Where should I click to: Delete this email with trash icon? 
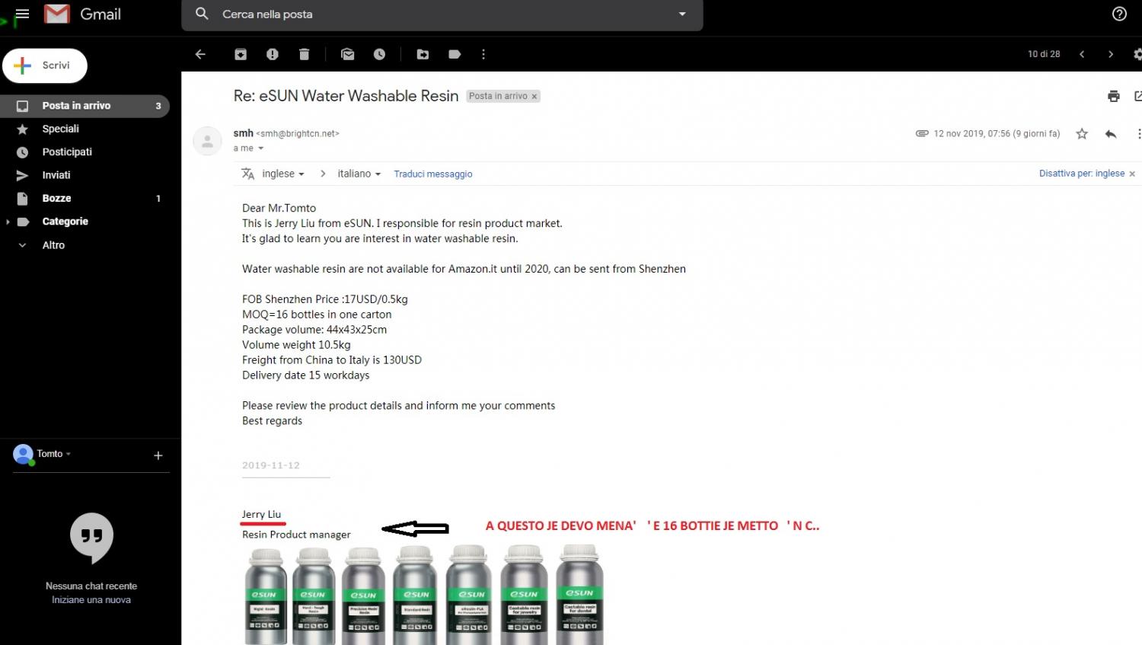pyautogui.click(x=304, y=54)
